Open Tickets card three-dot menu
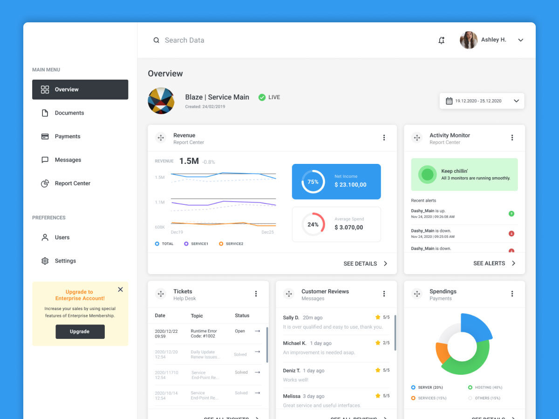 pos(256,294)
